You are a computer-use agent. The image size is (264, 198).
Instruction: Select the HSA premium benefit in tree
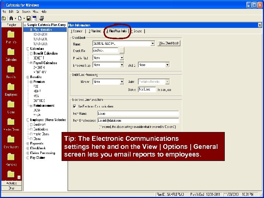point(36,96)
